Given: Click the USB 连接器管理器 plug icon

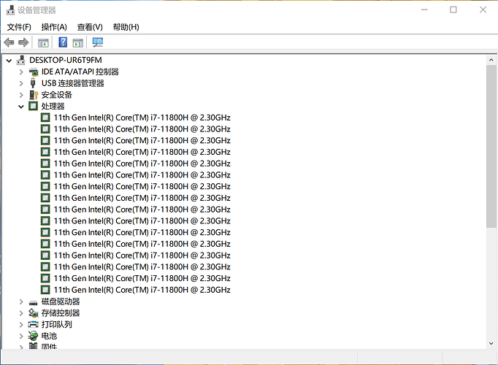Looking at the screenshot, I should click(x=33, y=83).
